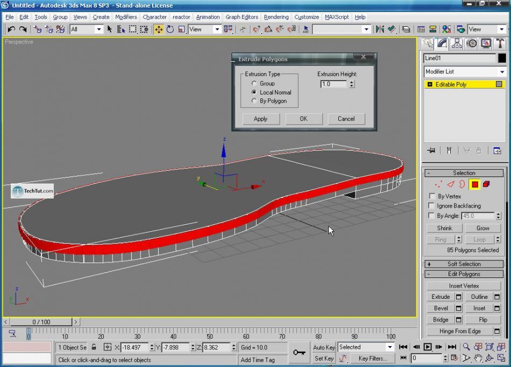Toggle the selection lock icon
511x367 pixels.
[94, 347]
